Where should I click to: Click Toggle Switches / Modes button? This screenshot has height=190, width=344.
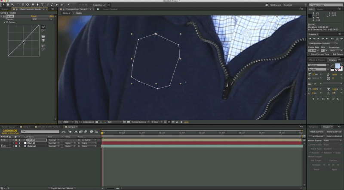(61, 188)
